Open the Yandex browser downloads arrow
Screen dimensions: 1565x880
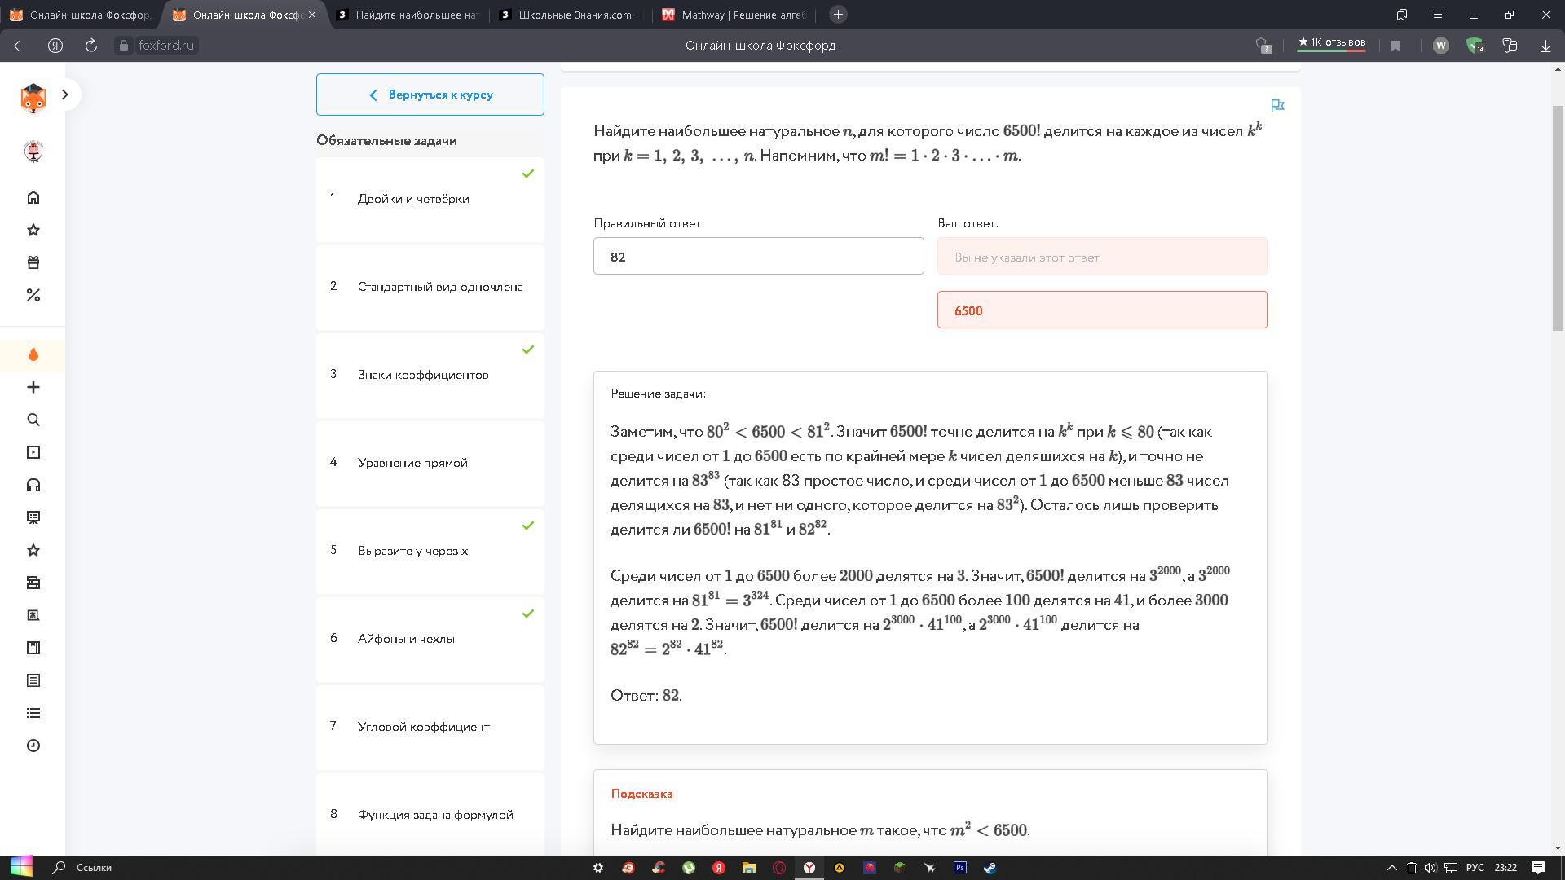coord(1545,46)
